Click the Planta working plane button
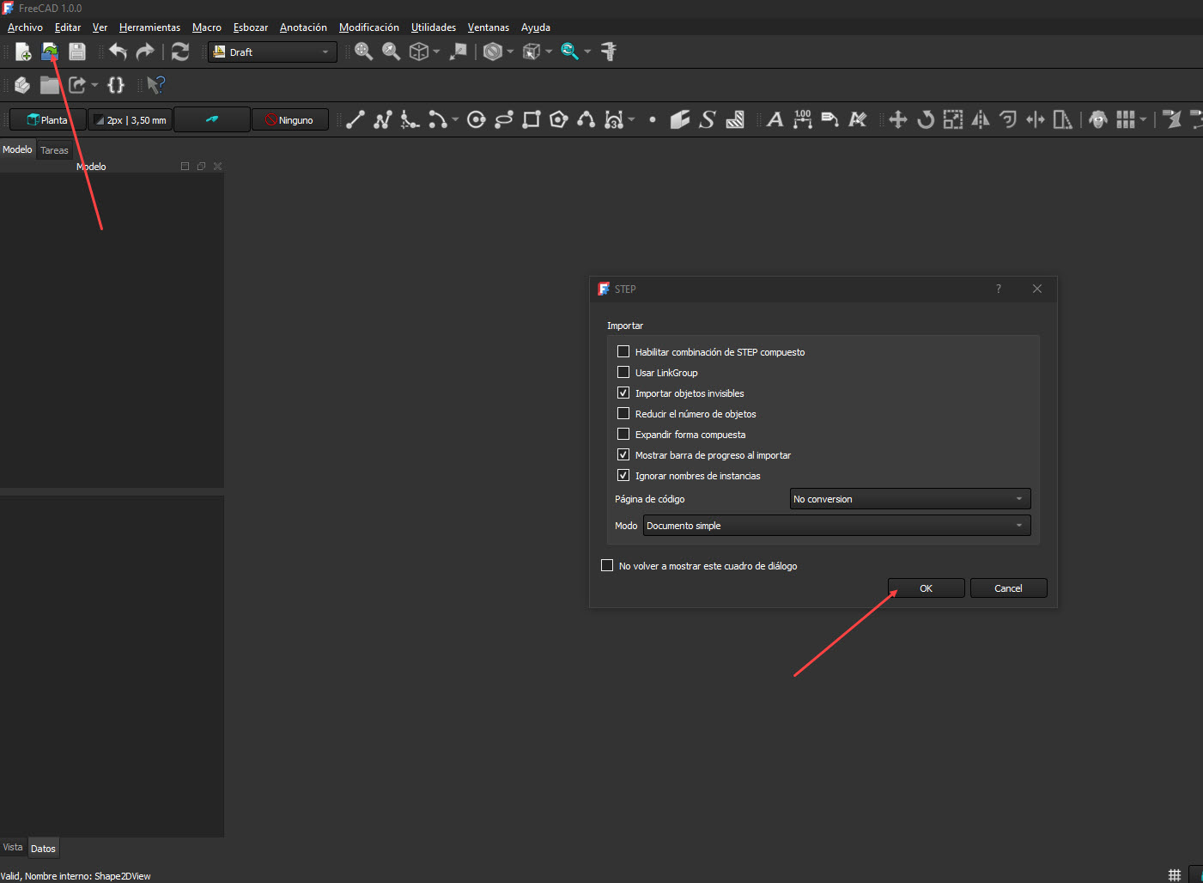1203x883 pixels. (47, 120)
